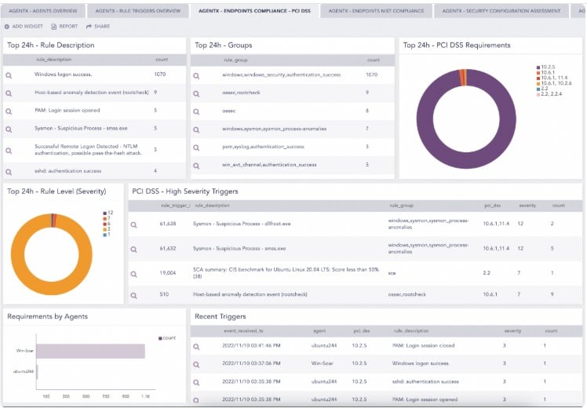Screen dimensions: 587x412
Task: Click pci_dss value 2.2 in SCA summary row
Action: (x=487, y=273)
